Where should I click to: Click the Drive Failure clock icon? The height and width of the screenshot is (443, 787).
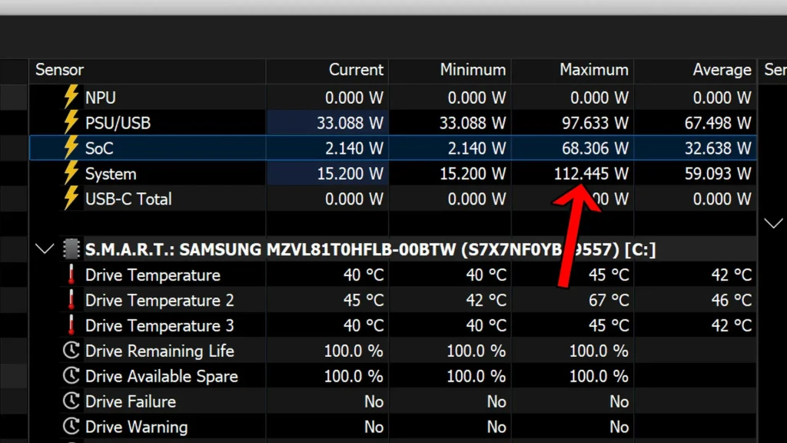[71, 401]
